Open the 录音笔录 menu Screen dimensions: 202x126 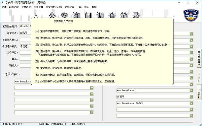[26, 7]
